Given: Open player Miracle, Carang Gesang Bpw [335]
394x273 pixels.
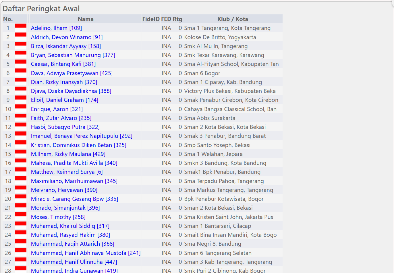Looking at the screenshot, I should click(74, 199).
